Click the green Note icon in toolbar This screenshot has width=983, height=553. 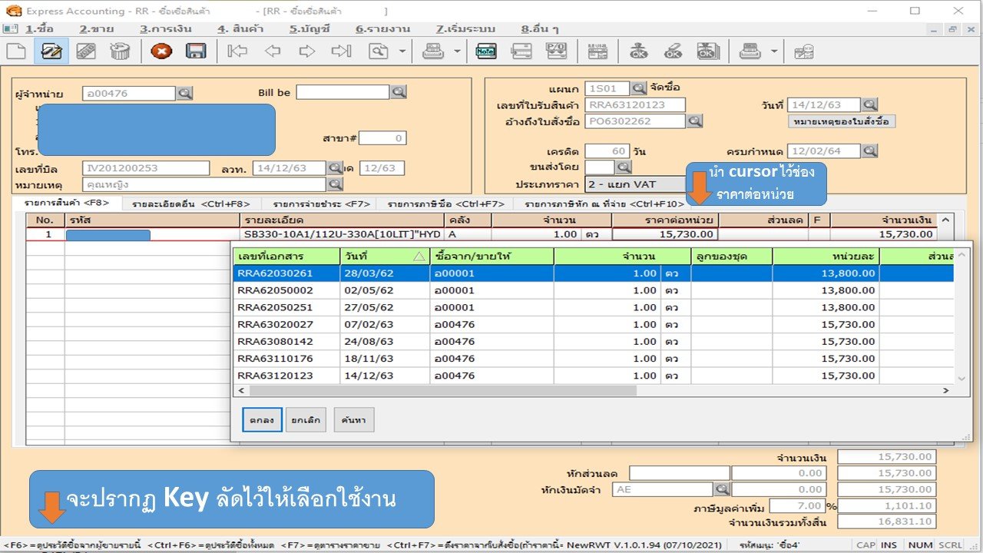485,51
